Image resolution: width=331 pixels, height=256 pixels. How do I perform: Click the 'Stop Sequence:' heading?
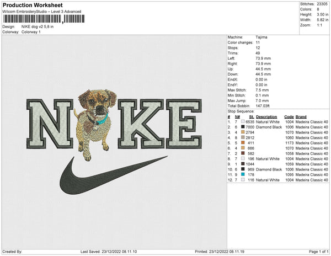click(x=241, y=111)
